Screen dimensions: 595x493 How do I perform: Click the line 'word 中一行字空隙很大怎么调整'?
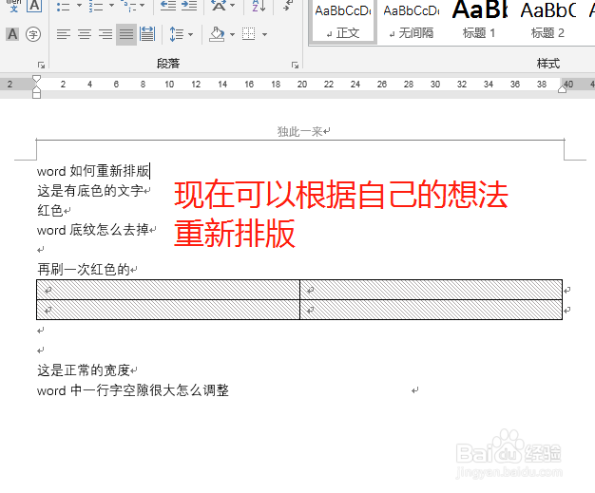click(133, 390)
